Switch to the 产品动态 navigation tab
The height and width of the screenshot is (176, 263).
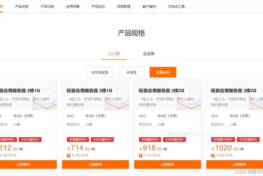98,6
